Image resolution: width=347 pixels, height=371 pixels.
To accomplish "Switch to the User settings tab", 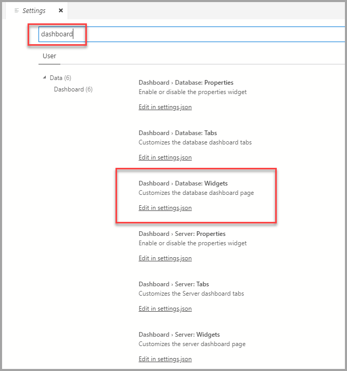I will coord(49,56).
